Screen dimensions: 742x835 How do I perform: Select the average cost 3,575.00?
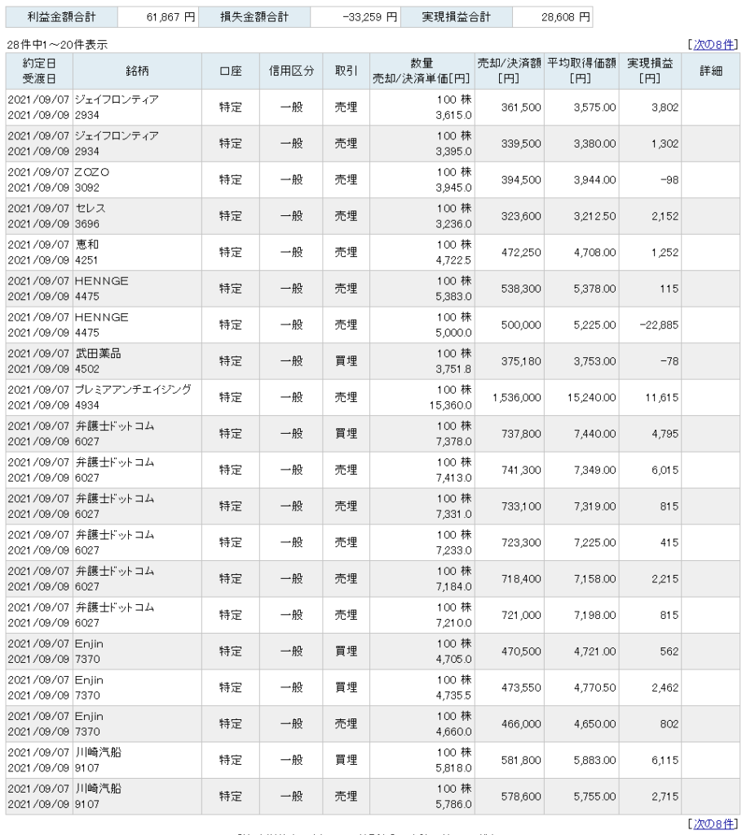click(595, 108)
